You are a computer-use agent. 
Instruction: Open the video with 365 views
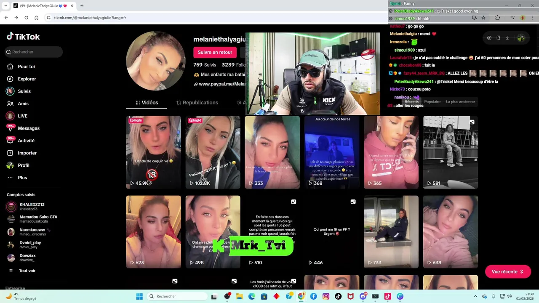tap(391, 152)
